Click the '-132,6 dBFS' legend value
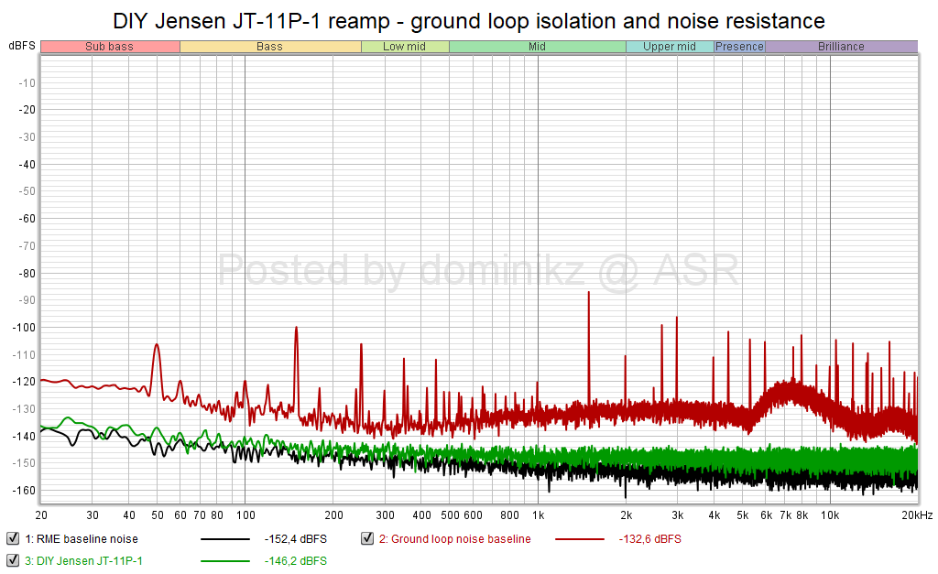The width and height of the screenshot is (938, 574). pos(650,539)
